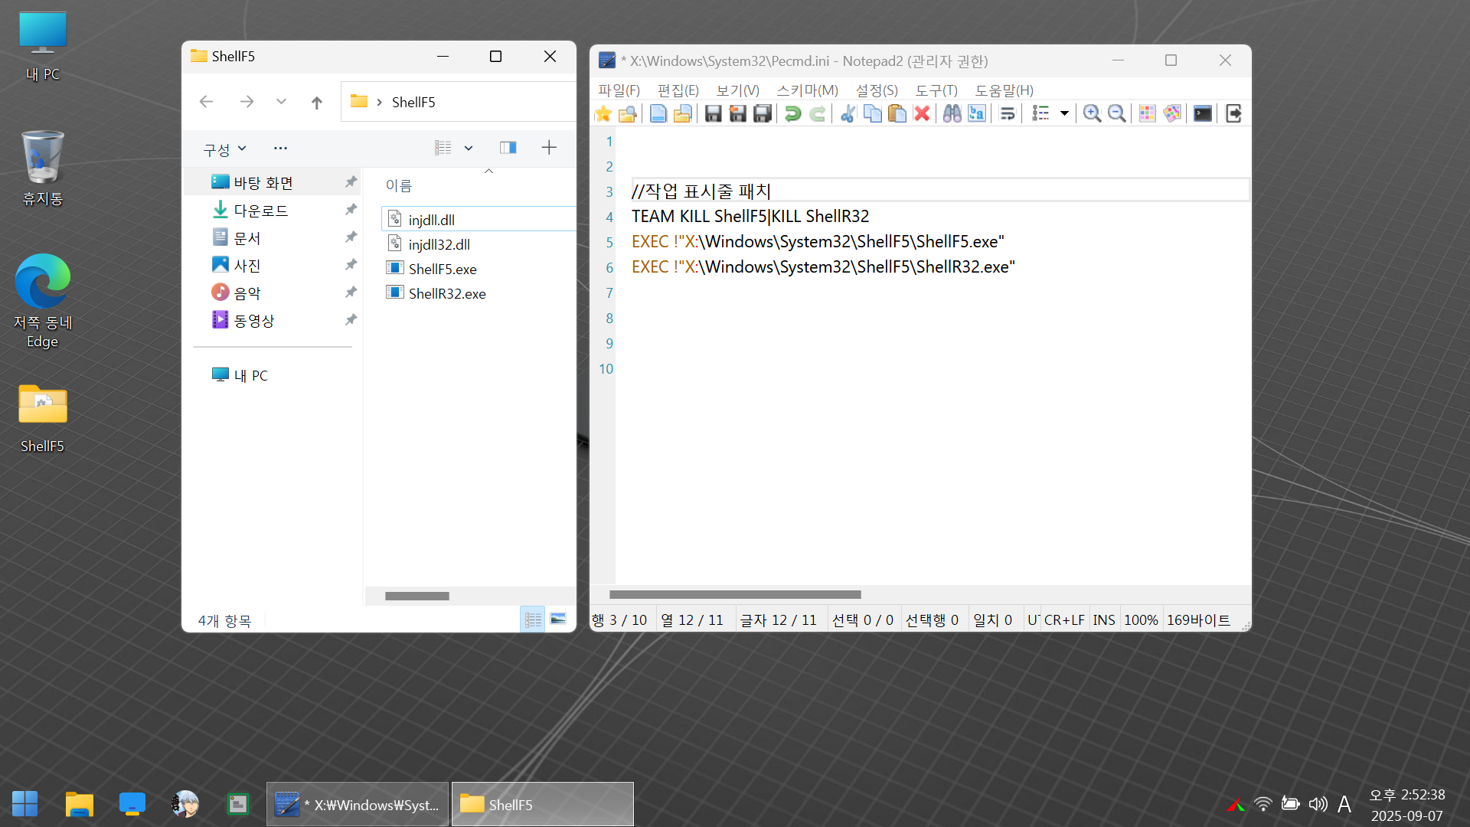This screenshot has width=1470, height=827.
Task: Expand the 구성 dropdown in Explorer
Action: 224,149
